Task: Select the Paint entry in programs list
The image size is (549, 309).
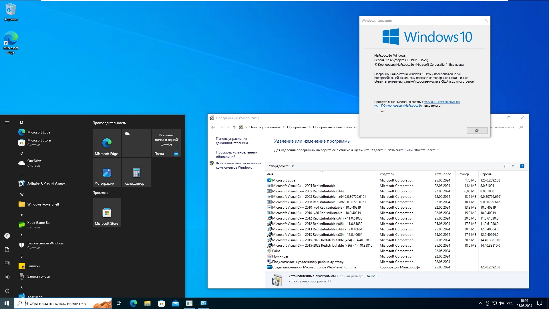Action: (x=276, y=251)
